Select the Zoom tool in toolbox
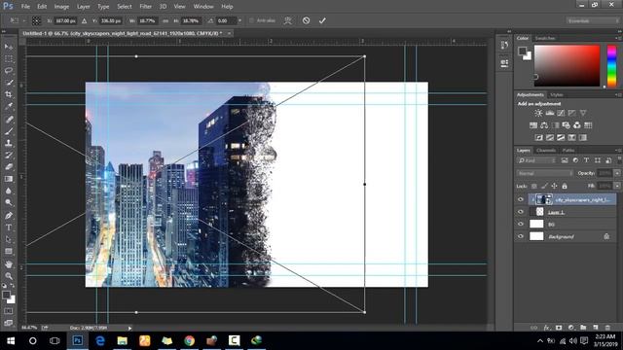 tap(9, 276)
